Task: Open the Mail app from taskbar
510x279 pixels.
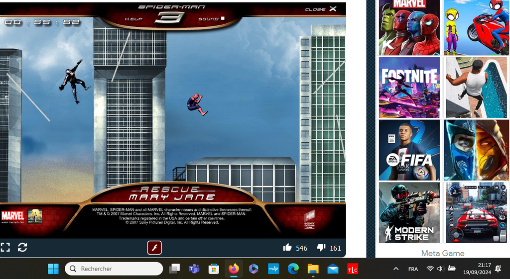Action: (x=333, y=269)
